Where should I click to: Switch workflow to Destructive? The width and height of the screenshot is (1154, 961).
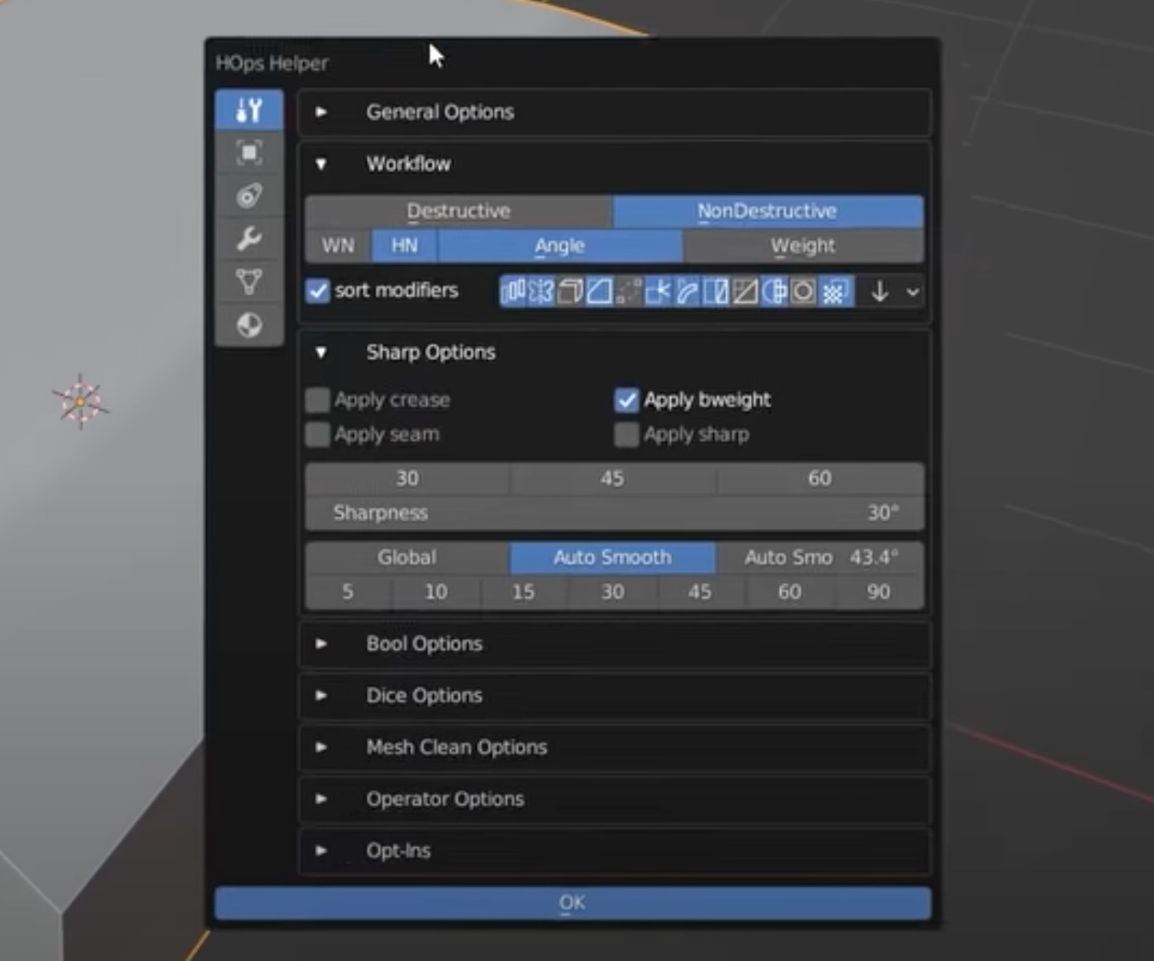459,211
